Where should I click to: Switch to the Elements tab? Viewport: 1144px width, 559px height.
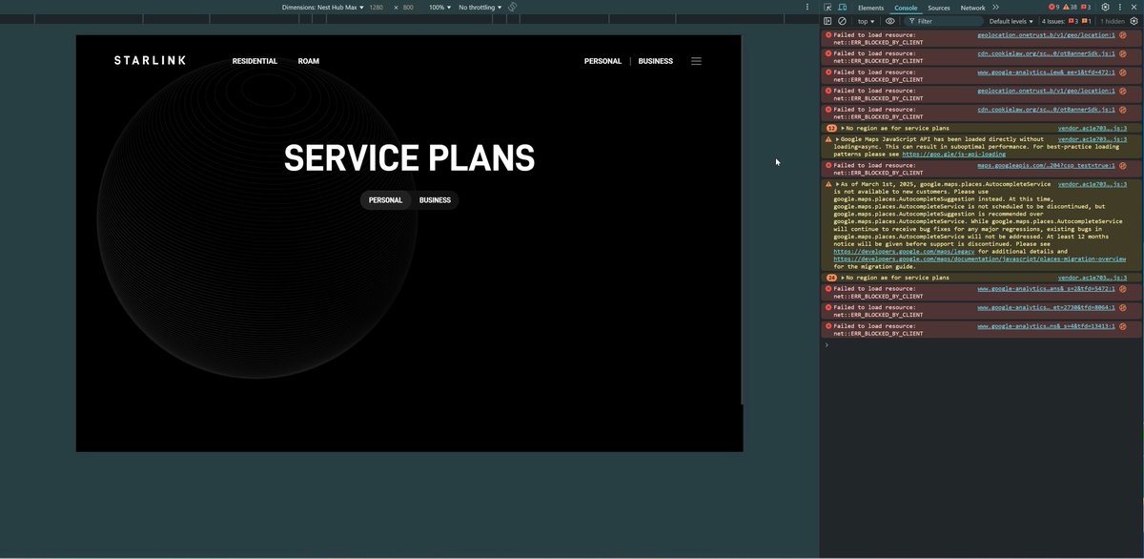(870, 8)
